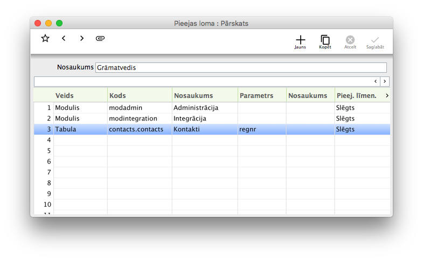Duplicate record using the Kopēt icon

[325, 40]
